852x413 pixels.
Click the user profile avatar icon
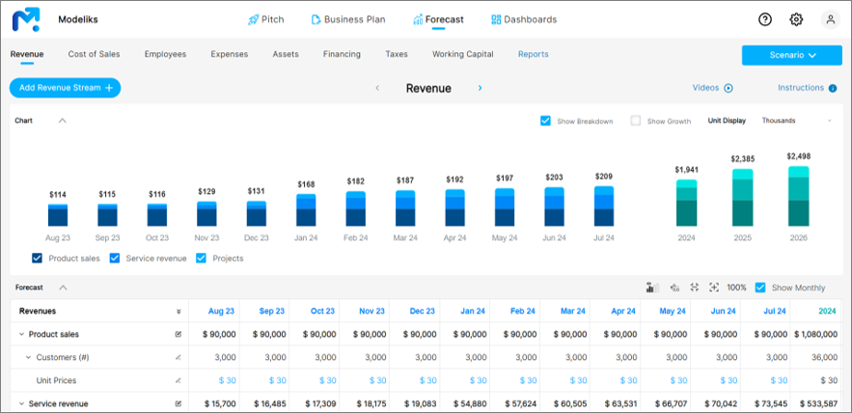[x=830, y=19]
